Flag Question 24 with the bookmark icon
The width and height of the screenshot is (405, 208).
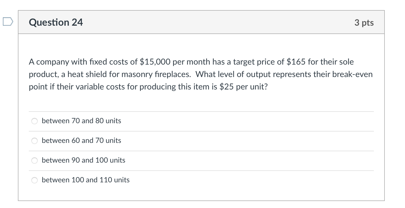pos(8,22)
